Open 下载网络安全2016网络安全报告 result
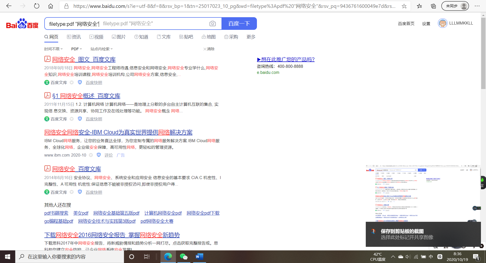The width and height of the screenshot is (486, 263). click(x=112, y=235)
